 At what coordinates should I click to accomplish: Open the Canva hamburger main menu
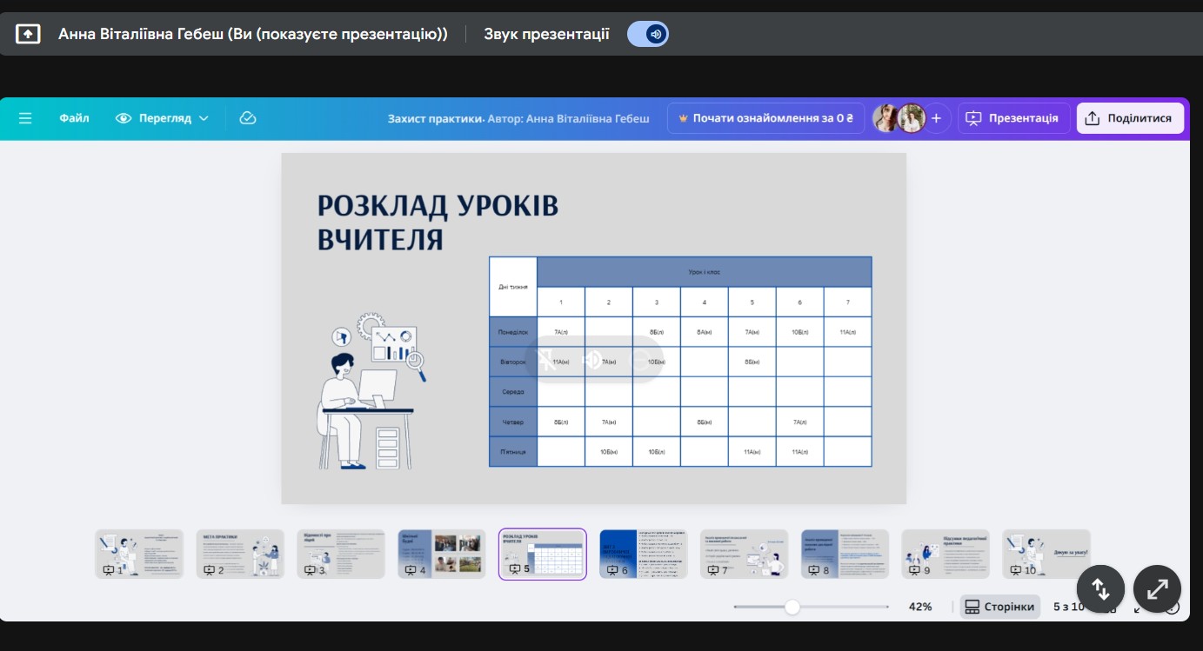(x=25, y=118)
